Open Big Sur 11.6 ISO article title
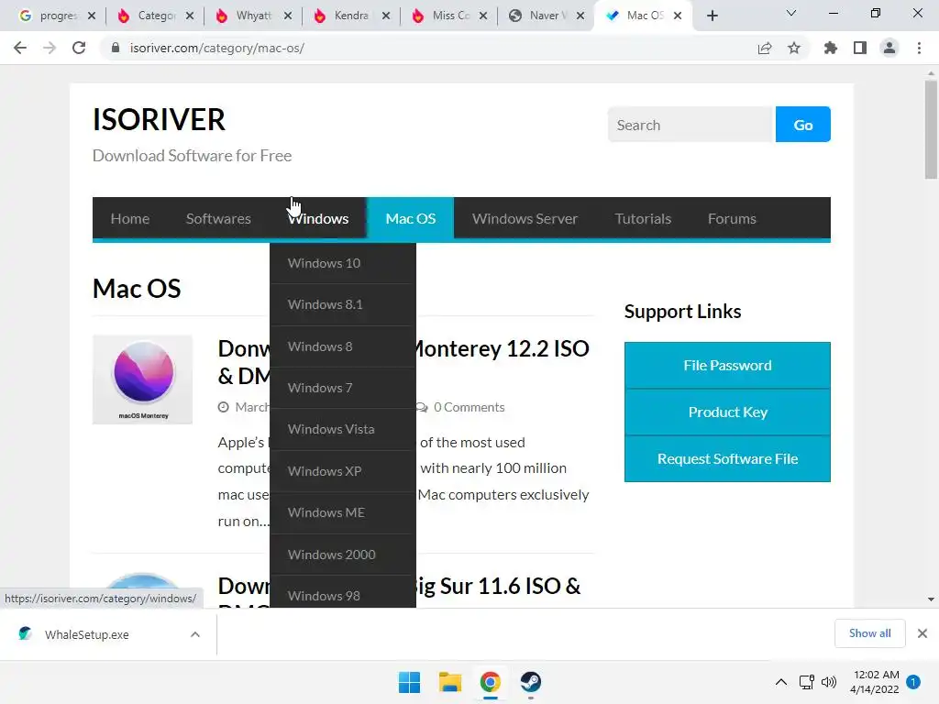The width and height of the screenshot is (939, 704). 497,586
